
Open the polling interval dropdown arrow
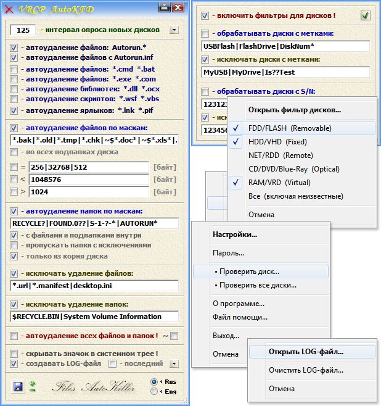tap(174, 30)
